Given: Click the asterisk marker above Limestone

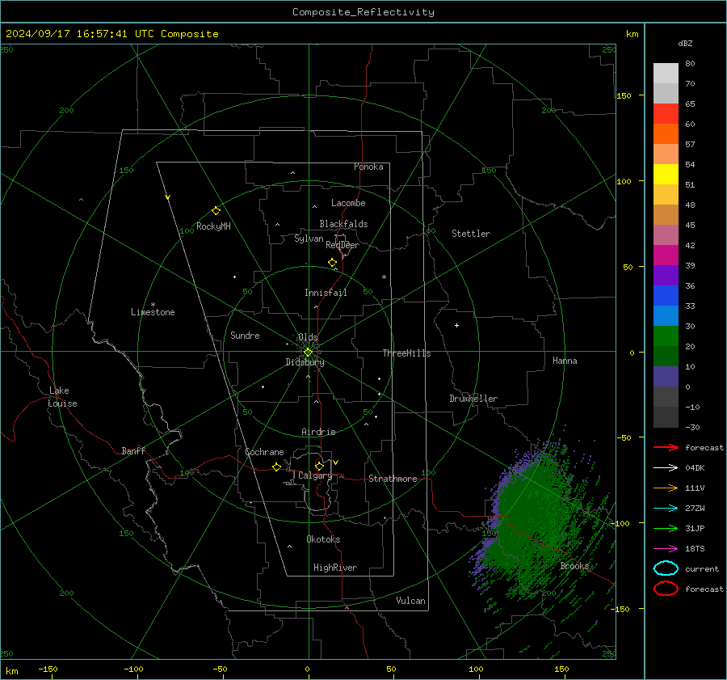Looking at the screenshot, I should pyautogui.click(x=153, y=305).
